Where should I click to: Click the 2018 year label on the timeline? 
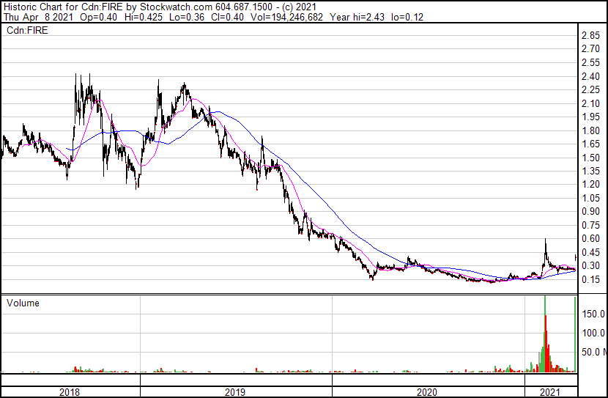[70, 392]
